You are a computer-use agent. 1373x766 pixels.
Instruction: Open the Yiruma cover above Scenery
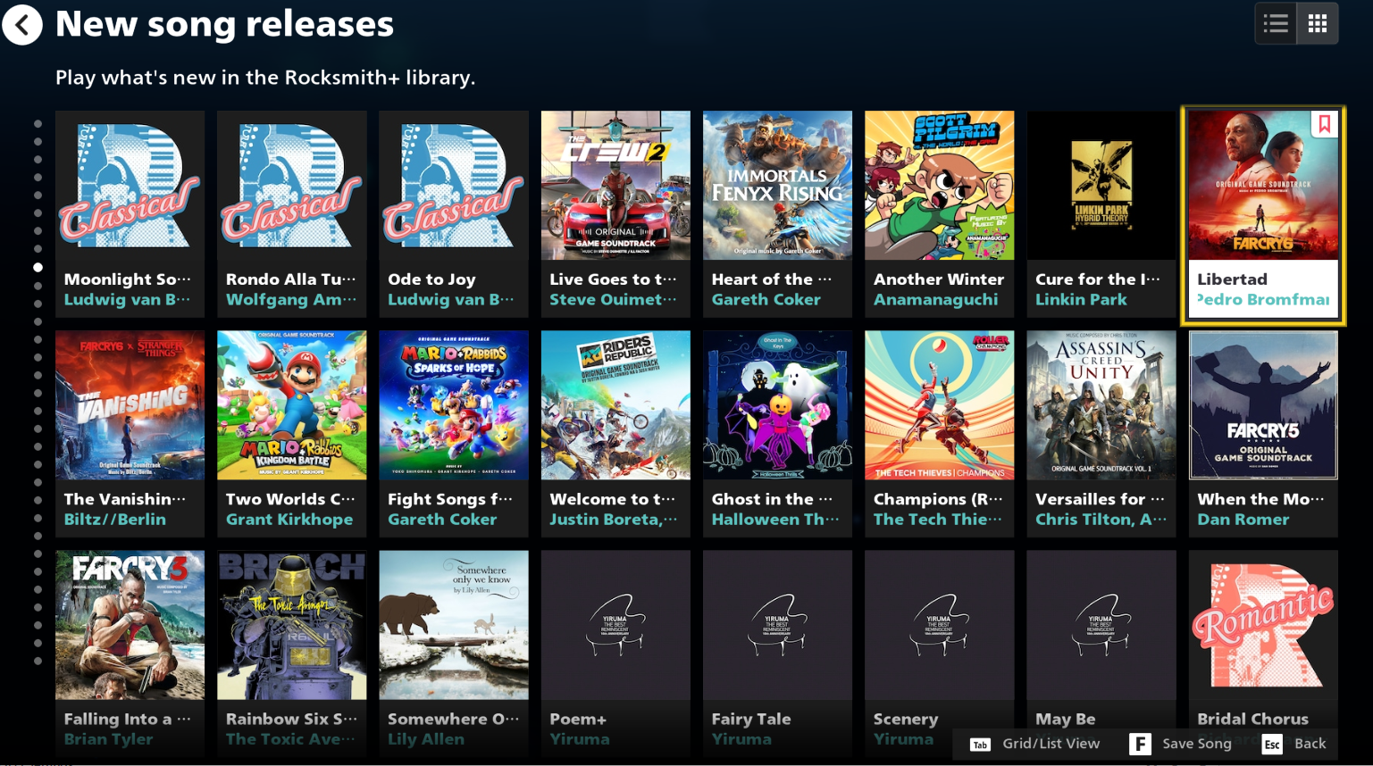click(x=940, y=625)
